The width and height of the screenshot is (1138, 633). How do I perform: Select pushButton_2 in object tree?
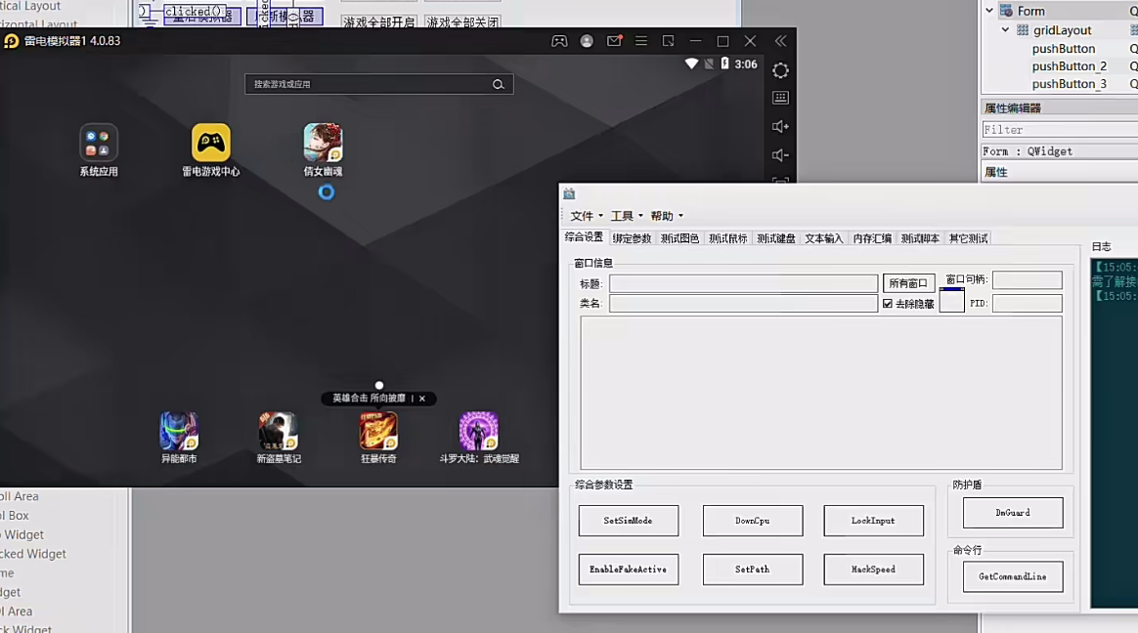[x=1069, y=66]
